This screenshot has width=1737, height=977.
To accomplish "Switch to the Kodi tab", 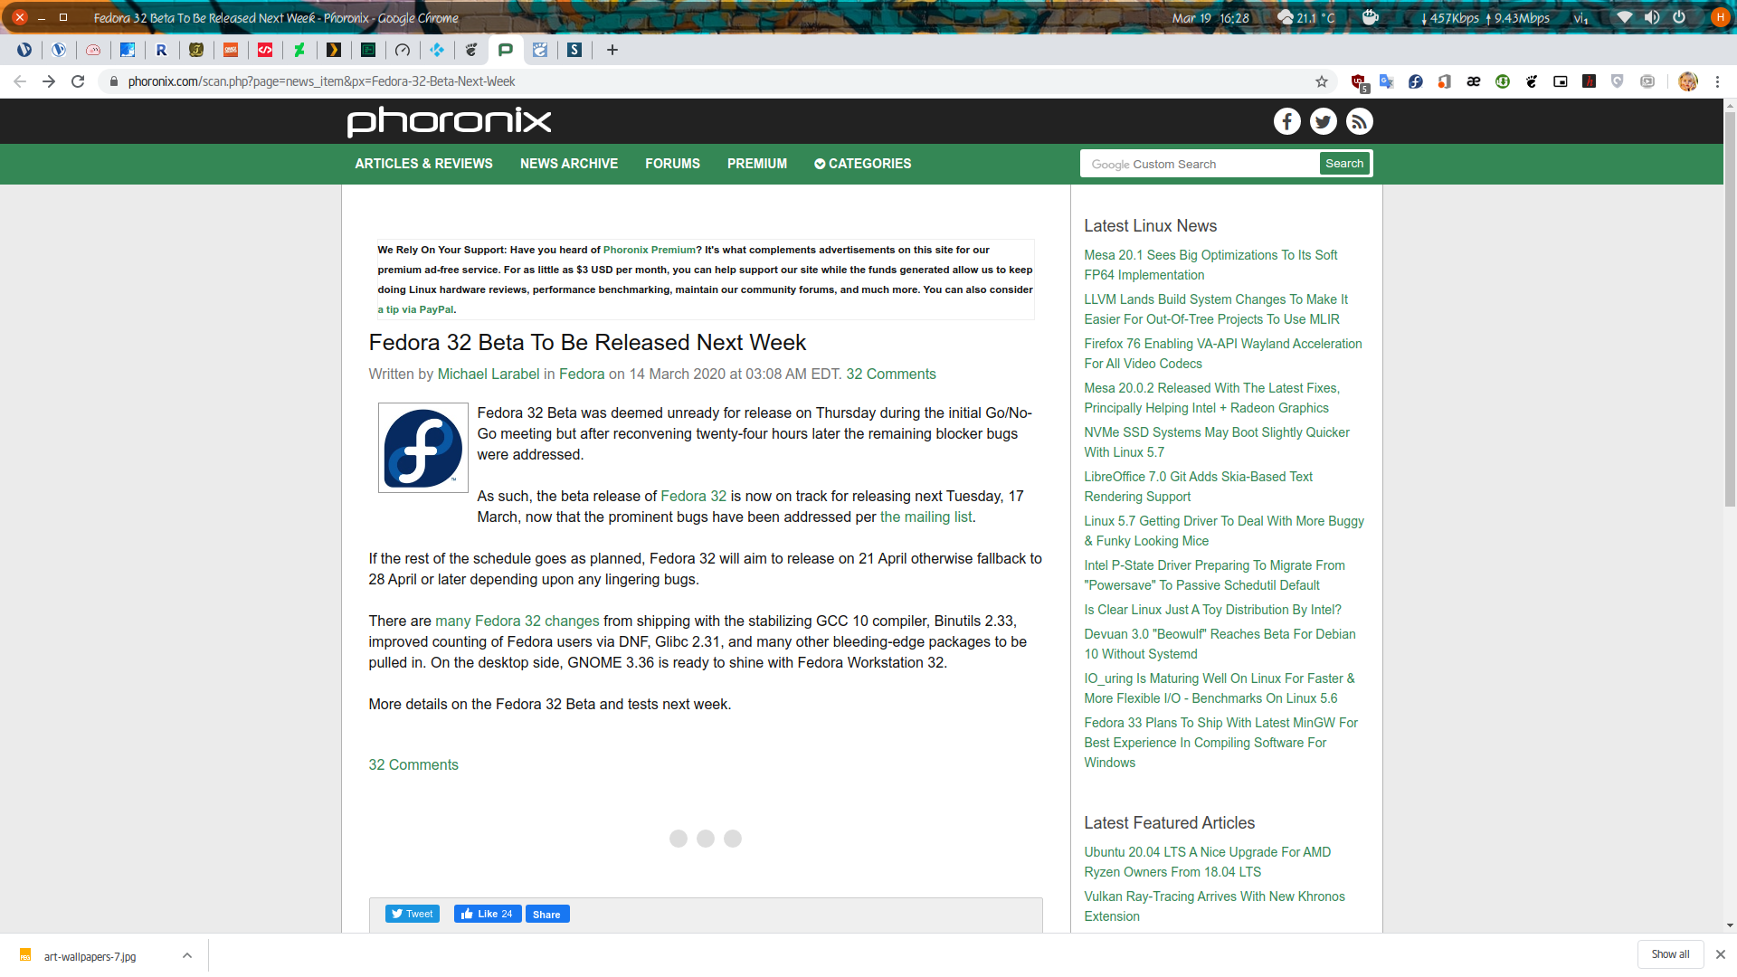I will point(437,50).
